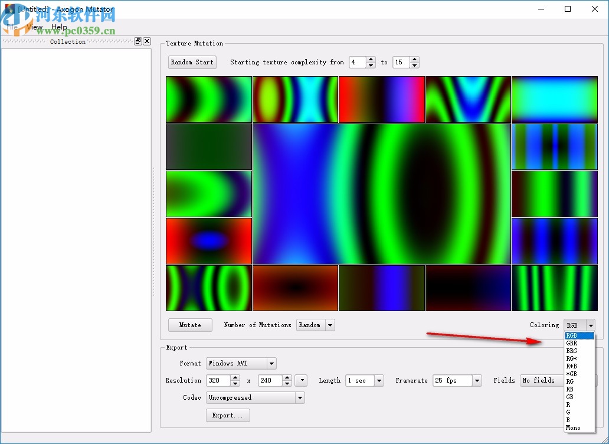This screenshot has width=609, height=444.
Task: Open the Help menu
Action: (x=59, y=27)
